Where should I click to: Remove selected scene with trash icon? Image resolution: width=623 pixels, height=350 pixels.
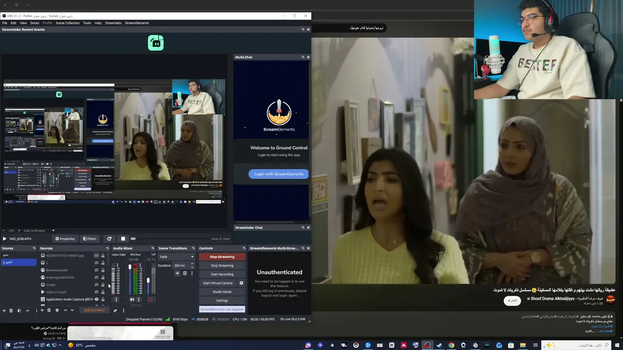(x=11, y=311)
